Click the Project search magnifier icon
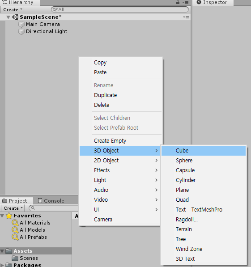Image resolution: width=251 pixels, height=267 pixels. 33,208
